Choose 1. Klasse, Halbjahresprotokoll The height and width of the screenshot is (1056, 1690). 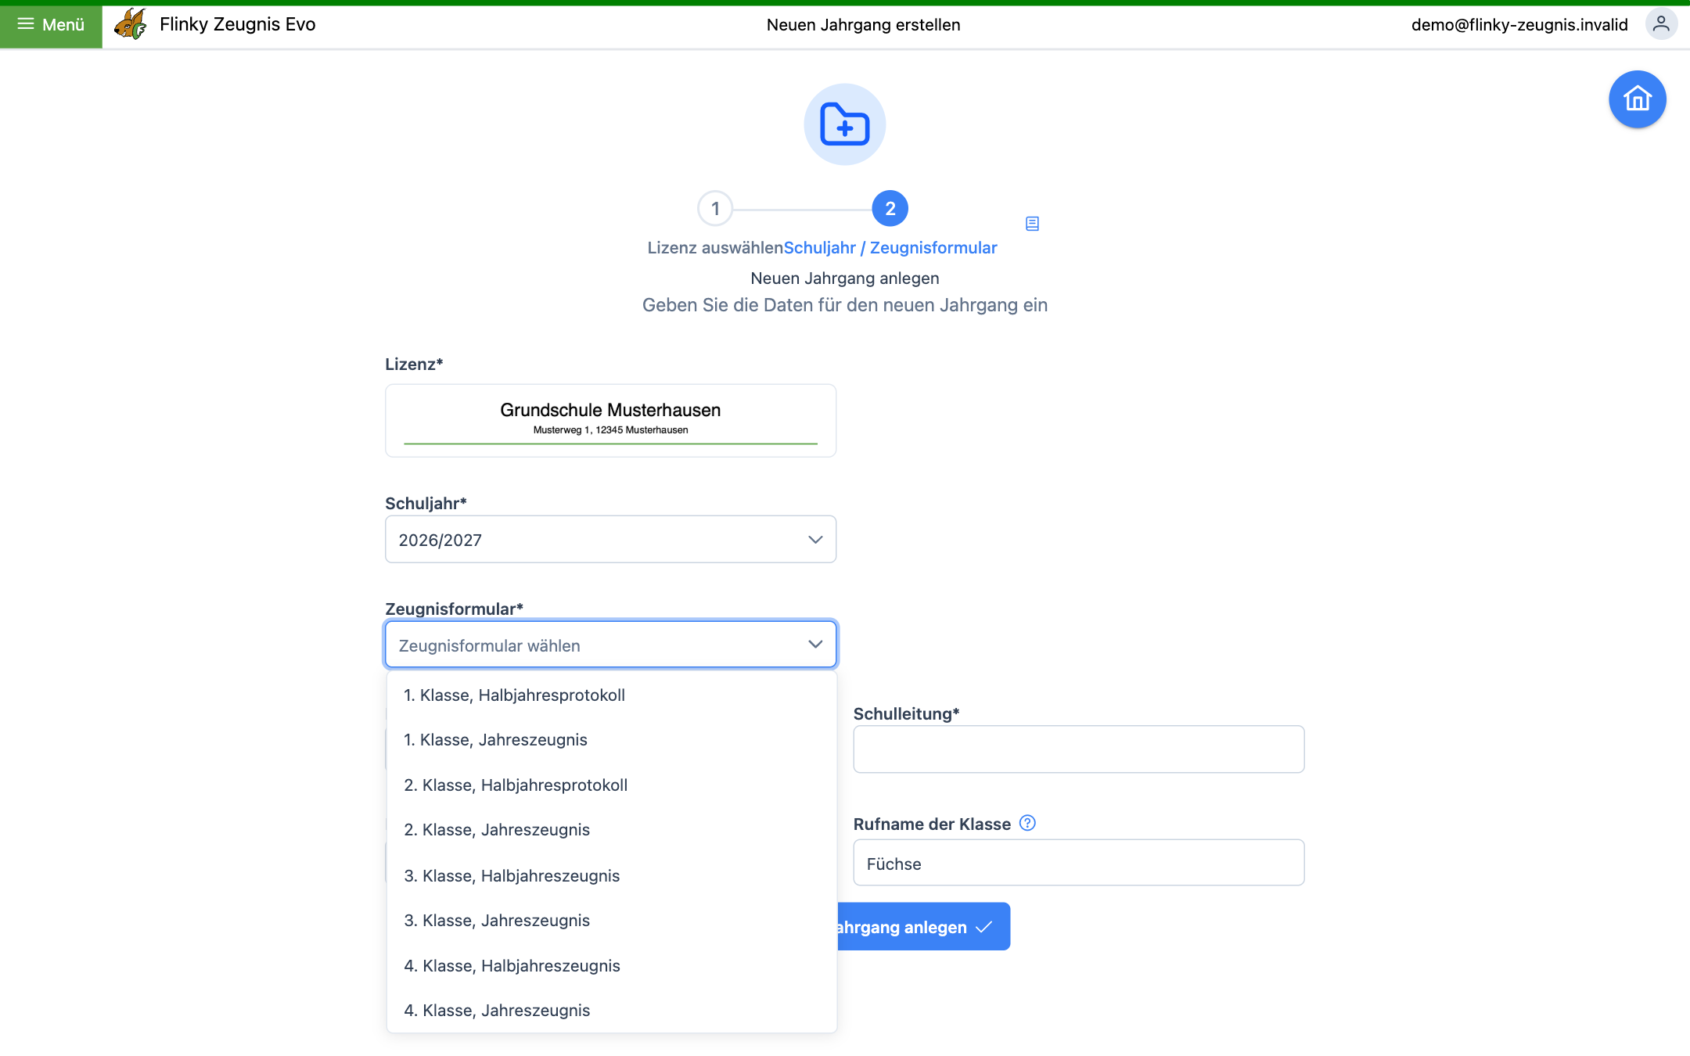612,695
